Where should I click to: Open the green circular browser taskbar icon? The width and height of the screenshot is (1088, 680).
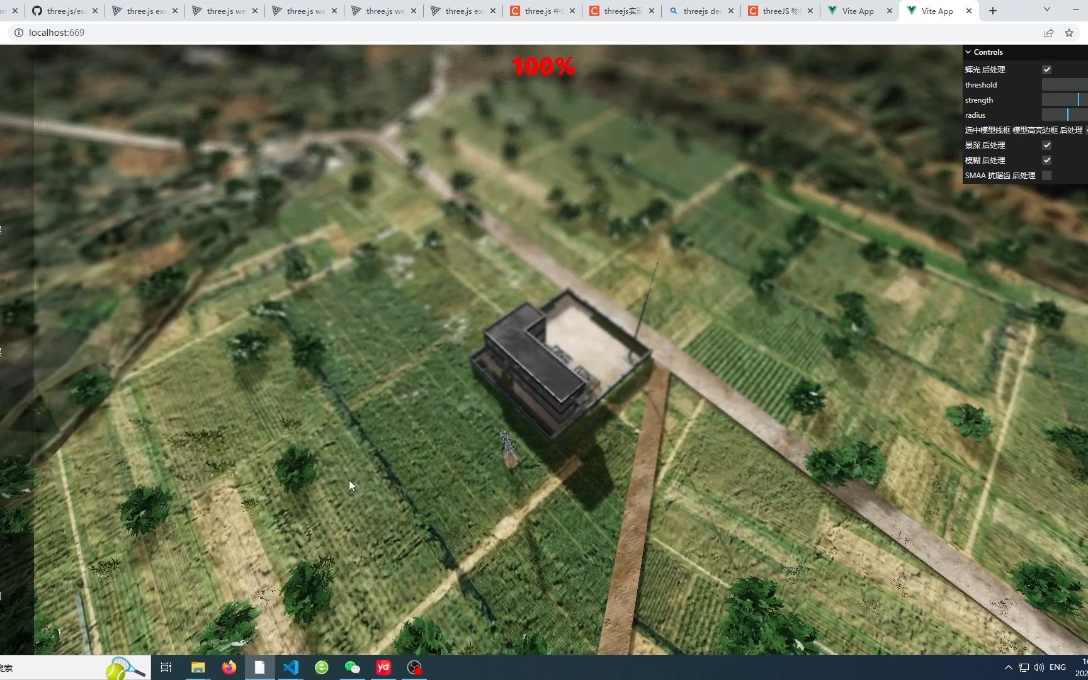321,667
